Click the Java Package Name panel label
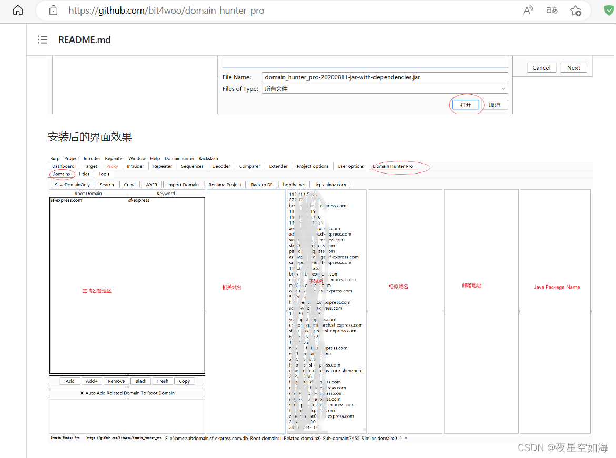Screen dimensions: 616x458 click(557, 287)
